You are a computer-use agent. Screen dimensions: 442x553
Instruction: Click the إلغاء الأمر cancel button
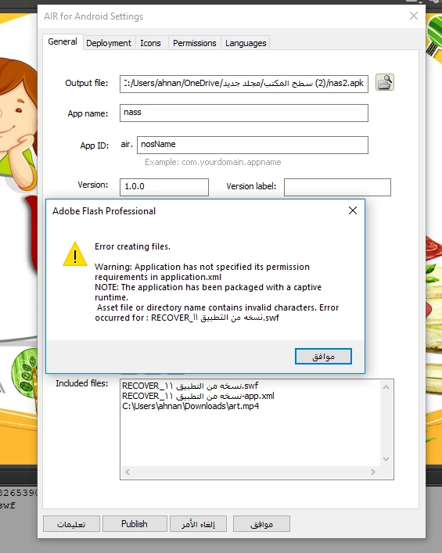click(198, 524)
